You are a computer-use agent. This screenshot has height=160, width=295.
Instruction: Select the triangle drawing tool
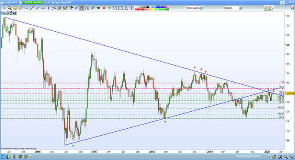tap(126, 8)
